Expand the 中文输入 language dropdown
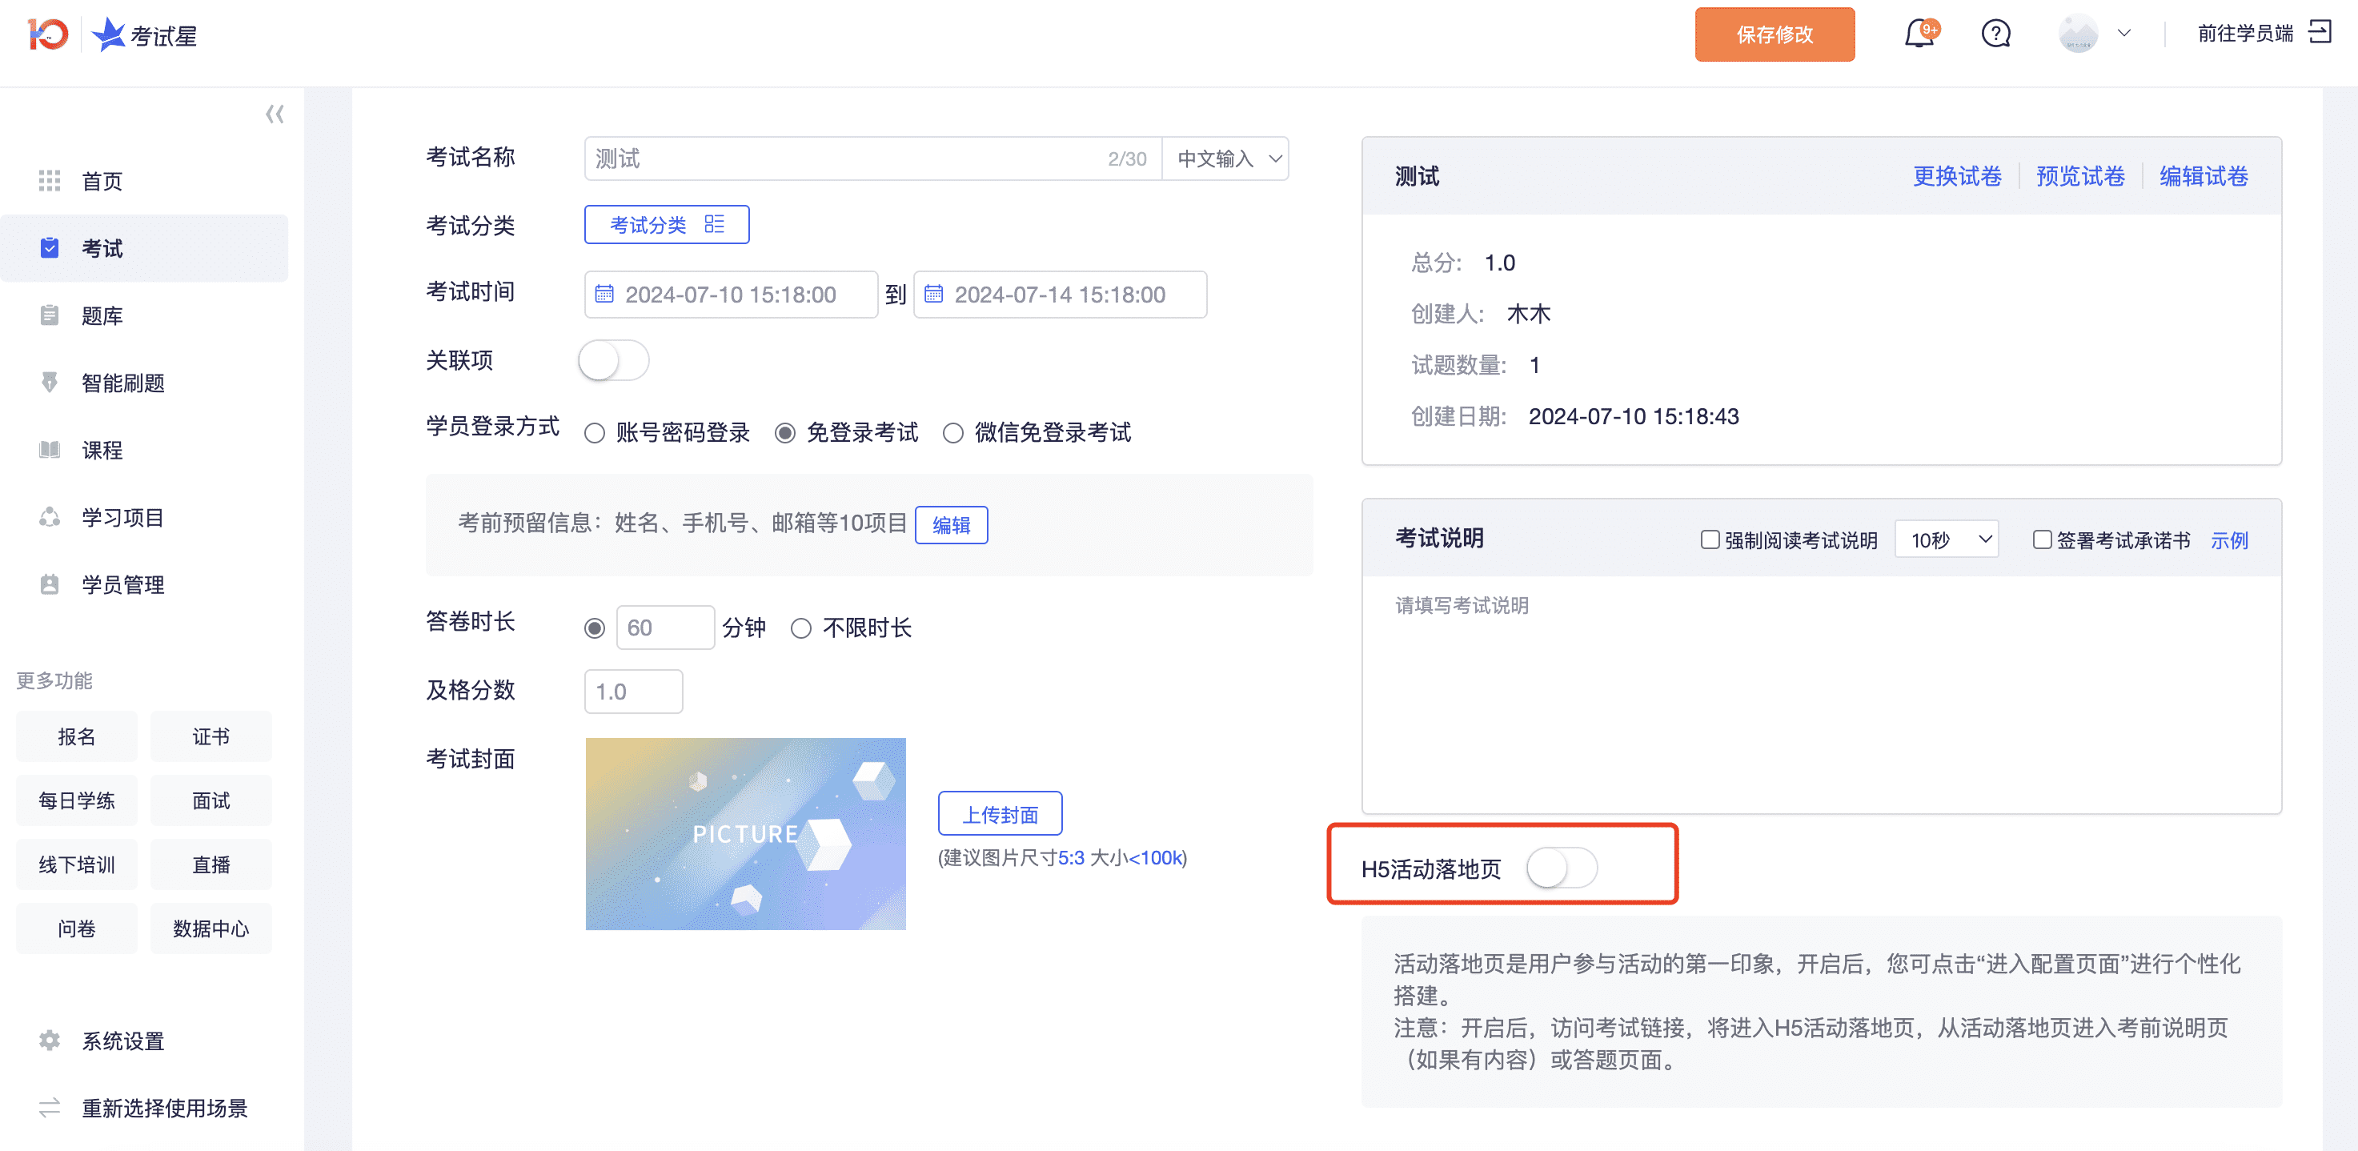2358x1151 pixels. pos(1225,156)
